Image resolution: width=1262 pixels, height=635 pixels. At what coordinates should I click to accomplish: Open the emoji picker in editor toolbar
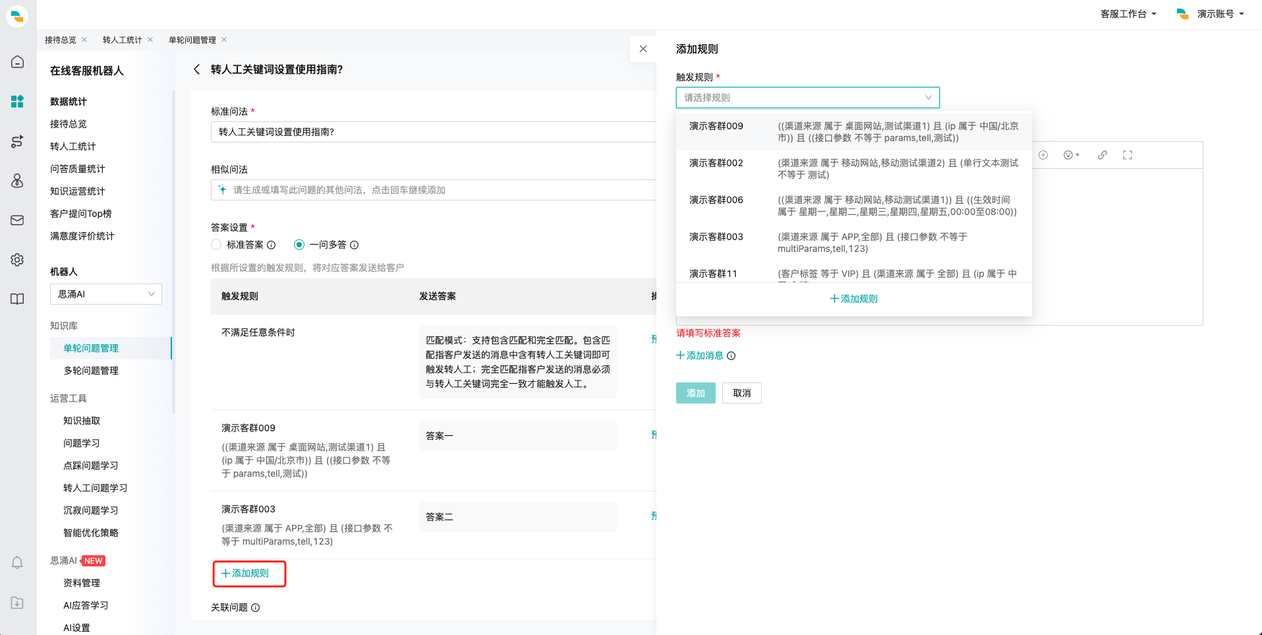[1071, 155]
